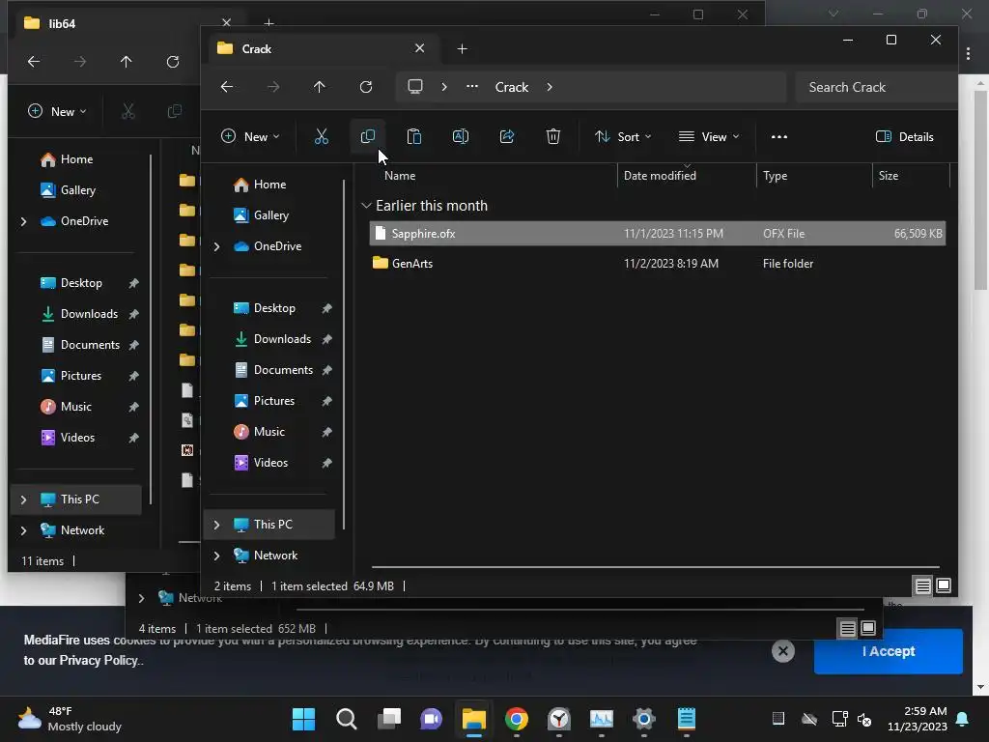
Task: Click the Crack breadcrumb in address bar
Action: point(512,87)
